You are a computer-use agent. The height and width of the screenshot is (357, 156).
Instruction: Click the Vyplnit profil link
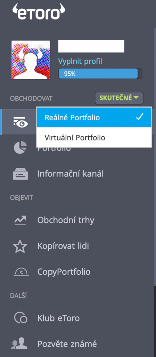[80, 61]
